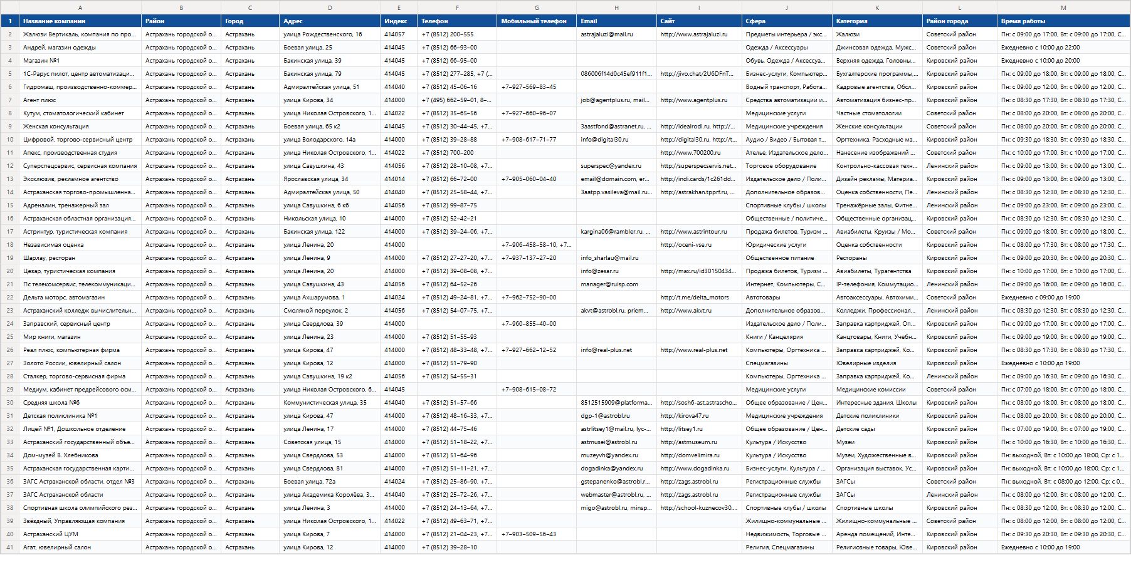Click the email cell 'astrajaluzi@mail.ru'
The width and height of the screenshot is (1131, 565).
pos(616,34)
